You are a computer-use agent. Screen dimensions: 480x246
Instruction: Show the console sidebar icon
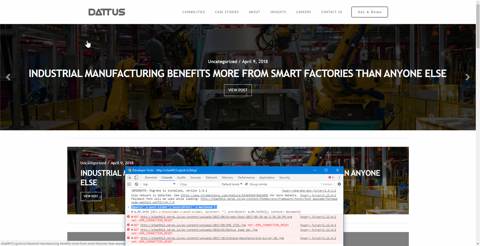129,184
